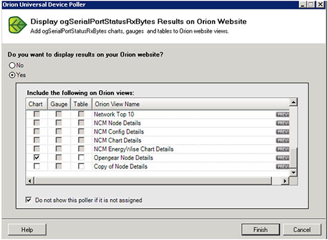Select the Copy of Node Details row name
Viewport: 328px width, 240px height.
pyautogui.click(x=120, y=167)
